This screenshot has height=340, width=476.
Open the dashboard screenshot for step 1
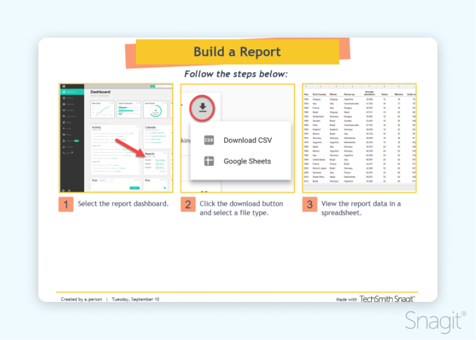pos(116,138)
